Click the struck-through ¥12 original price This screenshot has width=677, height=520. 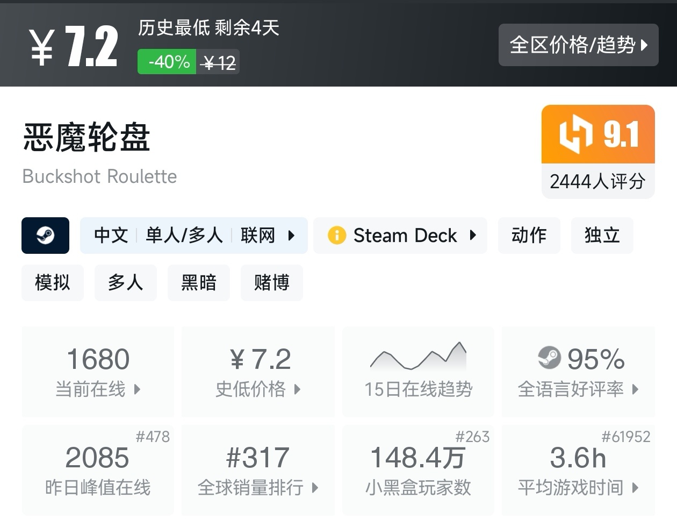(218, 63)
